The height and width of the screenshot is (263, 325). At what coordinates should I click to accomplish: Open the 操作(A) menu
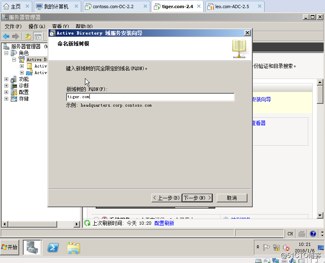(x=37, y=26)
